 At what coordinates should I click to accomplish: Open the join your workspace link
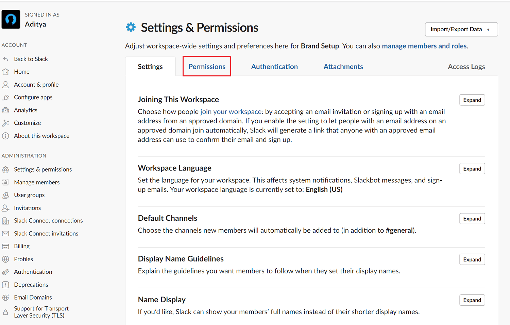click(231, 112)
